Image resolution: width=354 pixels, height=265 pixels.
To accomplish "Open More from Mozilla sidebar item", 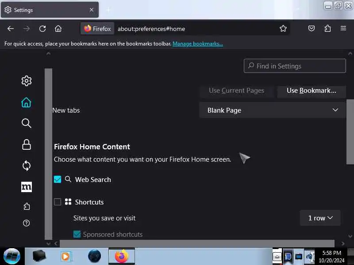I will (27, 187).
